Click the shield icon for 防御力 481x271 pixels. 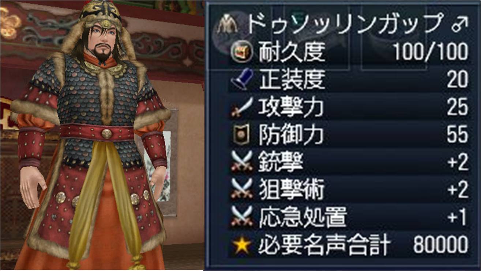tap(242, 134)
